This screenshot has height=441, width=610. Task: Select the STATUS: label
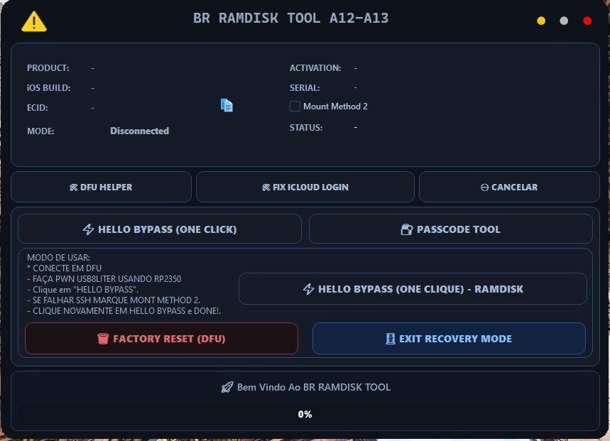(x=306, y=128)
